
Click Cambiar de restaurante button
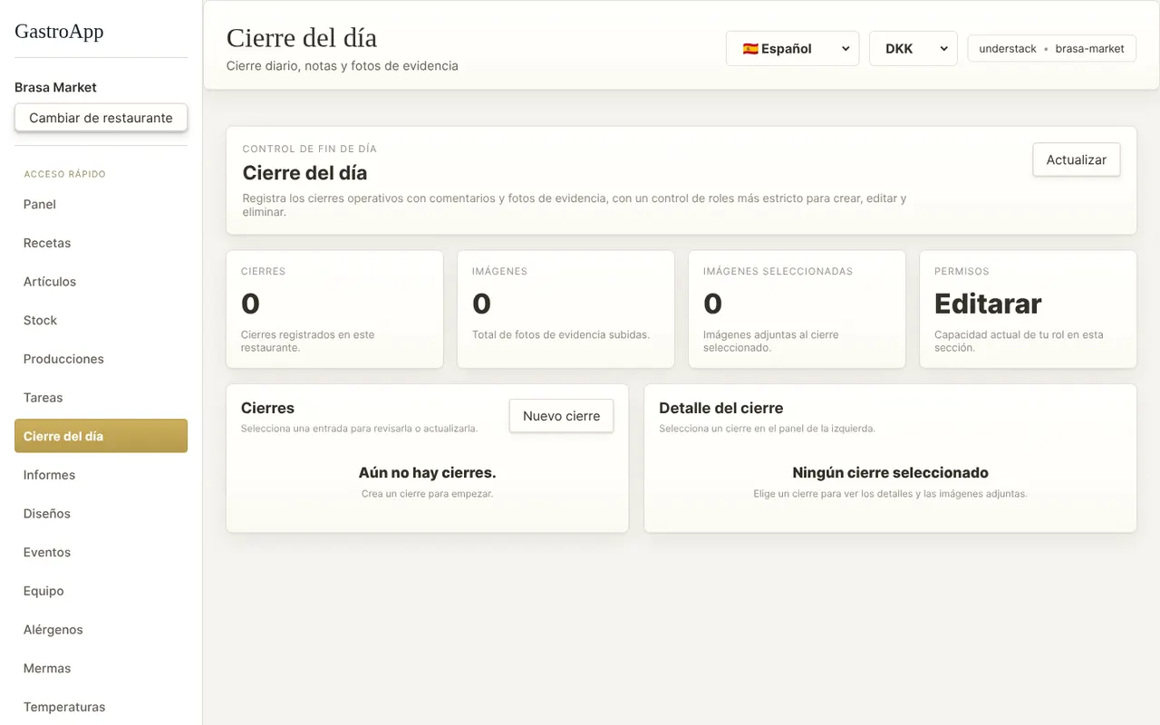click(x=101, y=118)
